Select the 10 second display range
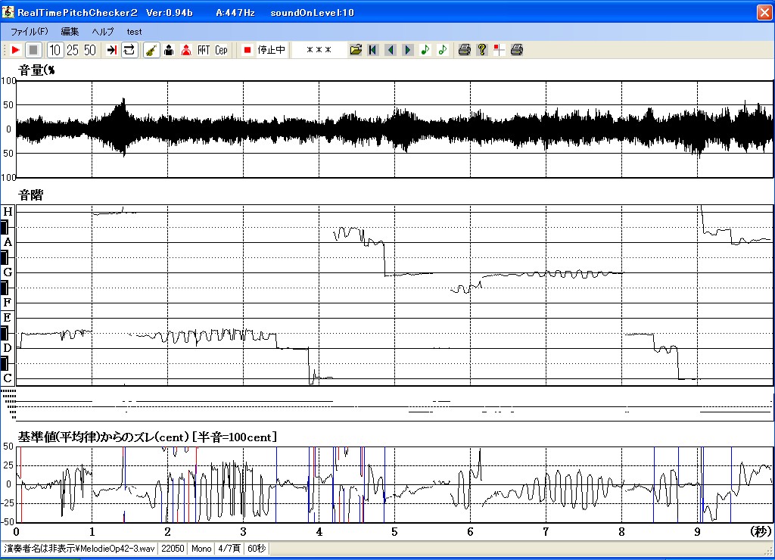The height and width of the screenshot is (560, 775). [54, 50]
